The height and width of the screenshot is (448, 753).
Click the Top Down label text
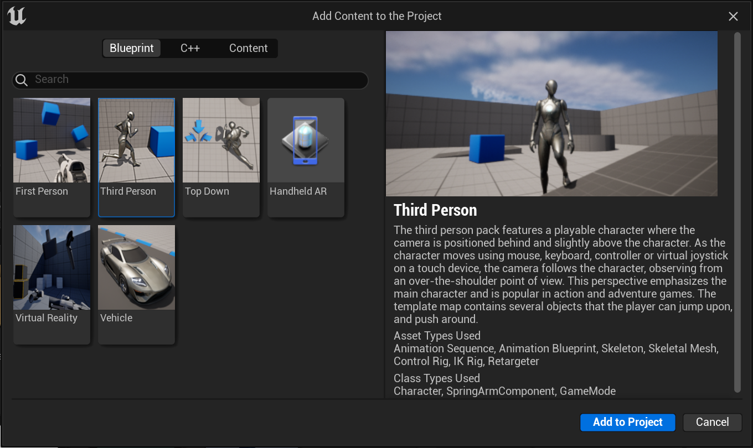click(x=207, y=191)
